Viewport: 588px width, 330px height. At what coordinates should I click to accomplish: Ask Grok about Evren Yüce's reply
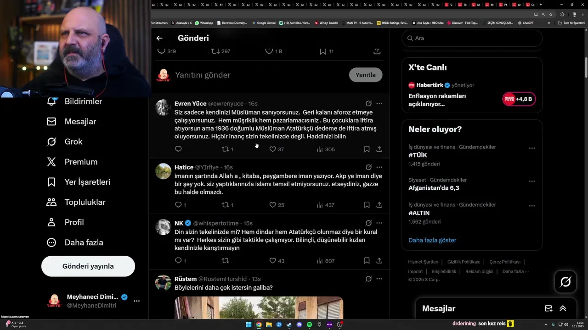click(x=368, y=104)
